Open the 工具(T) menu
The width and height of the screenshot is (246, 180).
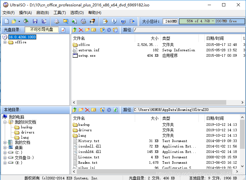(x=60, y=13)
